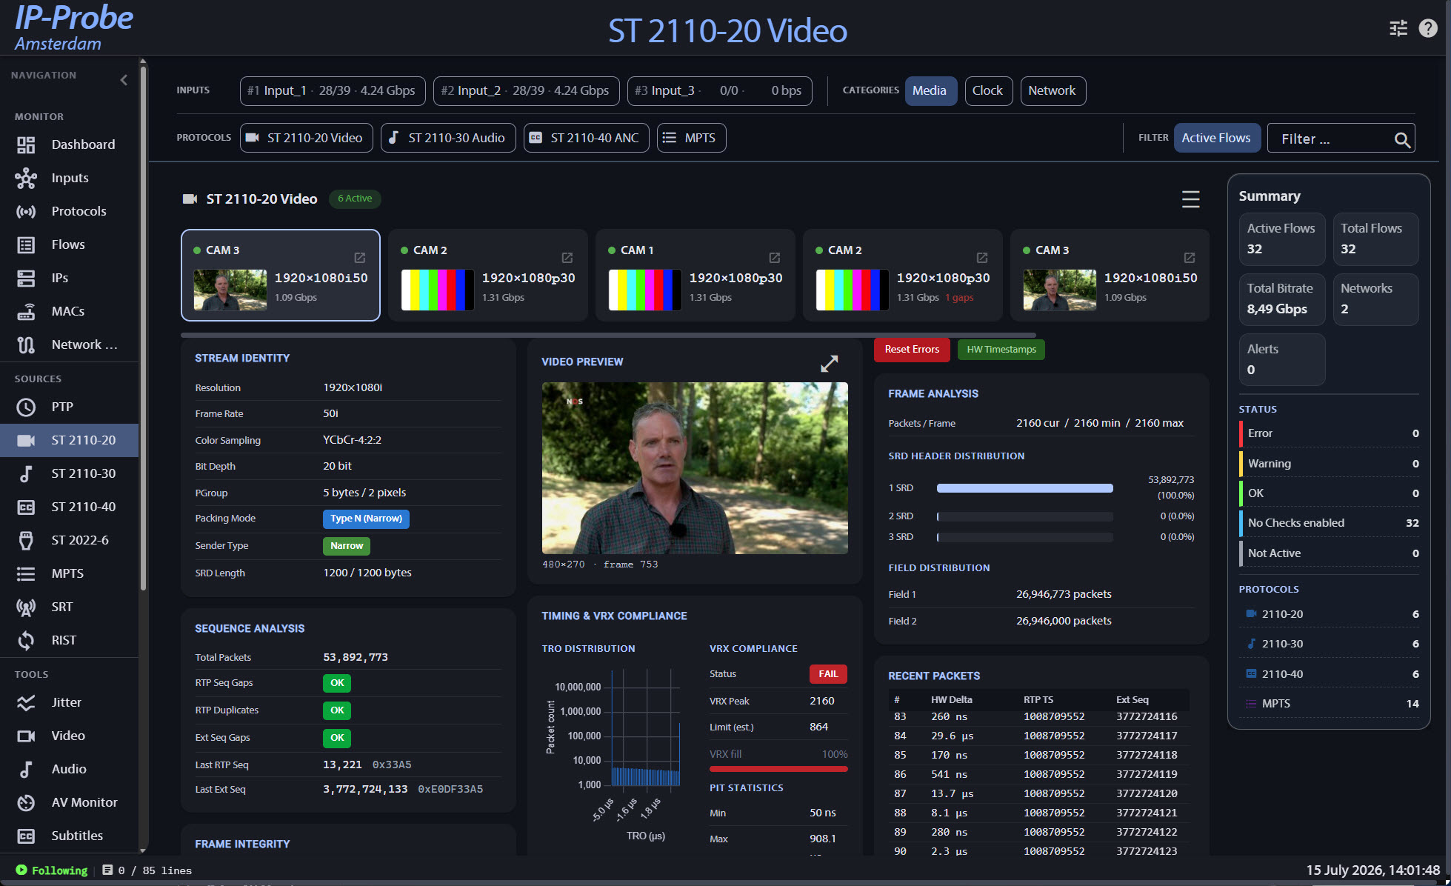Screen dimensions: 1451x886
Task: Open the hamburger menu beside ST 2110-20 Video
Action: pos(1190,199)
